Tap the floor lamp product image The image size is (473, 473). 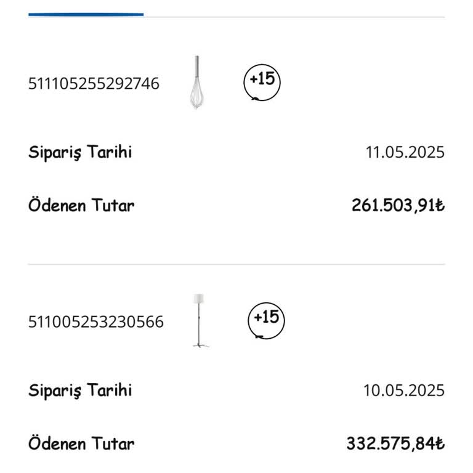pos(199,320)
